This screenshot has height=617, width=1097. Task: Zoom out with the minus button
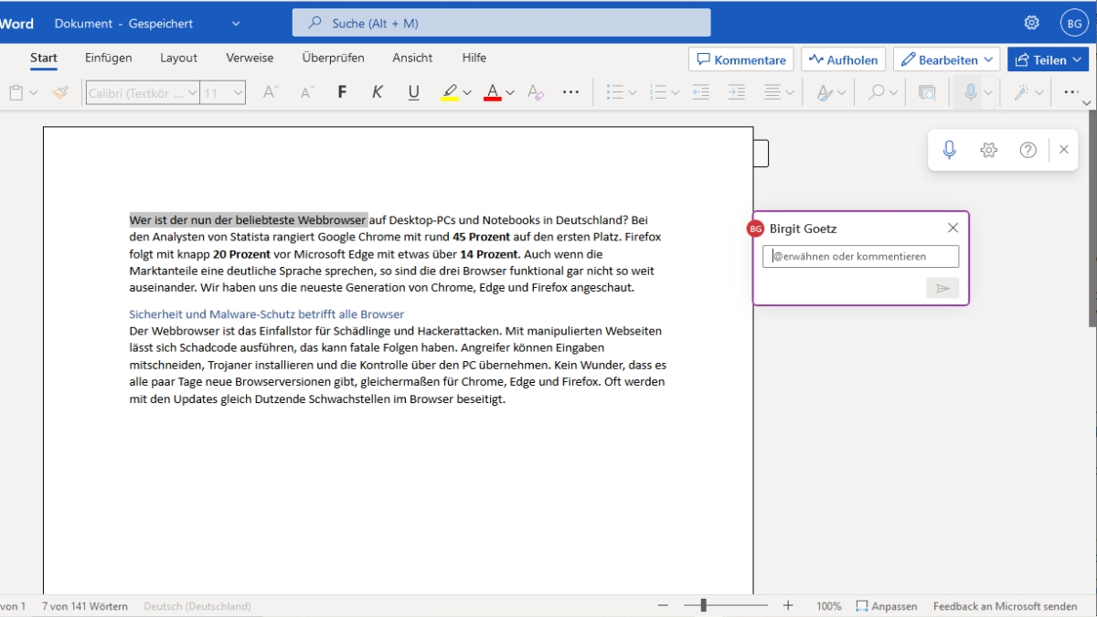(663, 606)
